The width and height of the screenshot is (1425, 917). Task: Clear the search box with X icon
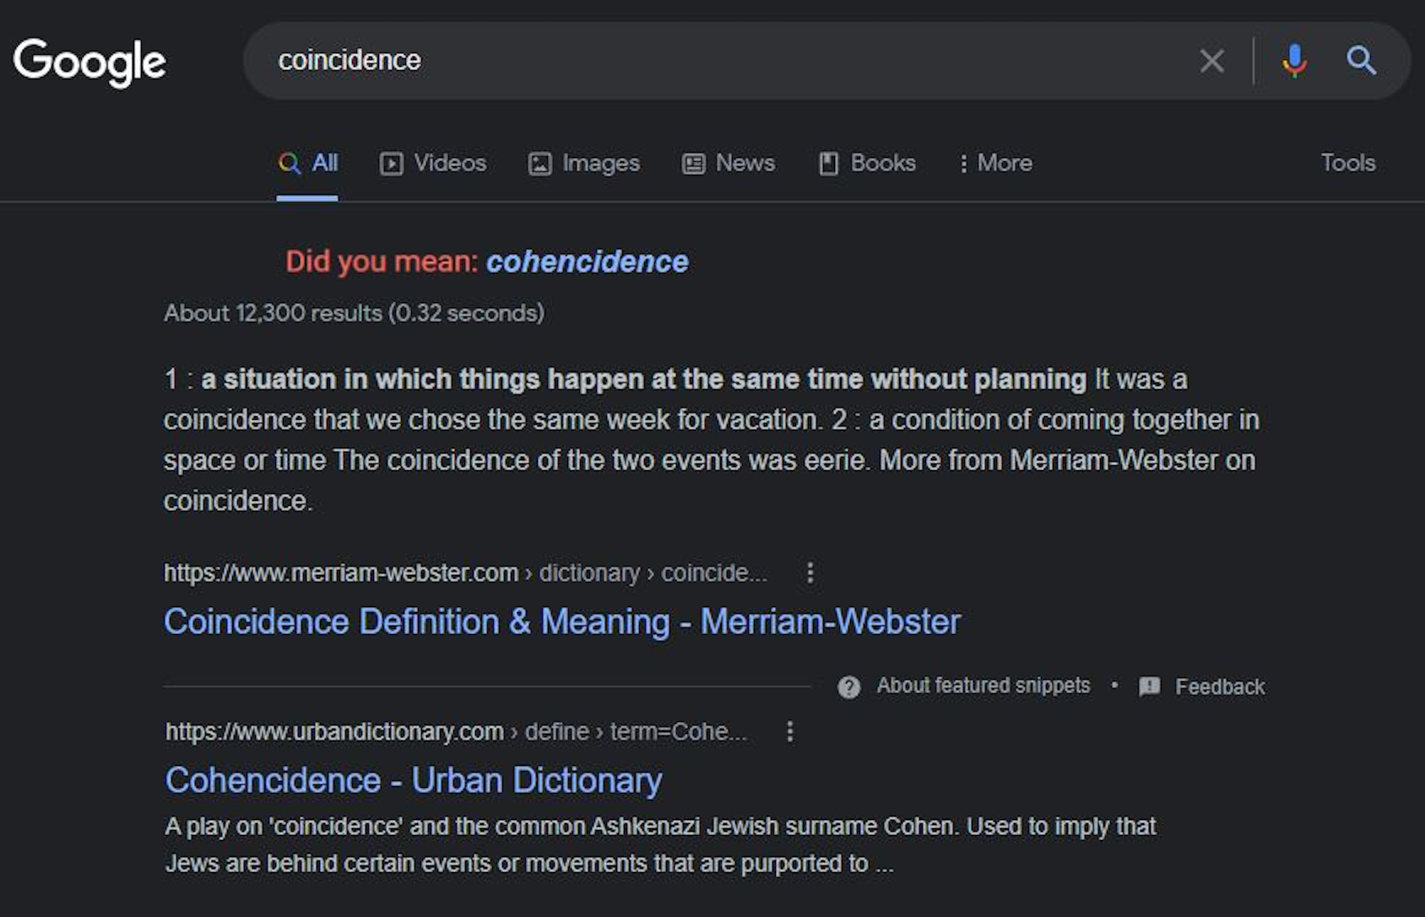pos(1211,61)
